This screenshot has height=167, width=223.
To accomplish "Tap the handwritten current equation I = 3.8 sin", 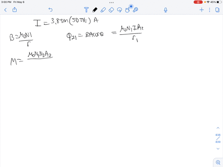I will 66,22.
